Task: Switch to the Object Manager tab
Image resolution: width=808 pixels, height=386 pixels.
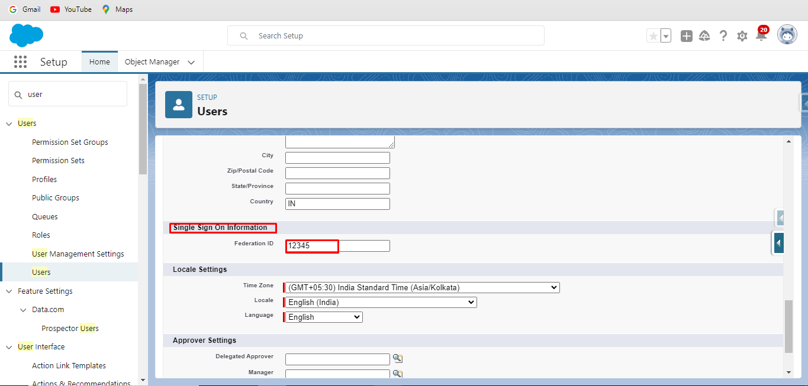Action: pyautogui.click(x=152, y=61)
